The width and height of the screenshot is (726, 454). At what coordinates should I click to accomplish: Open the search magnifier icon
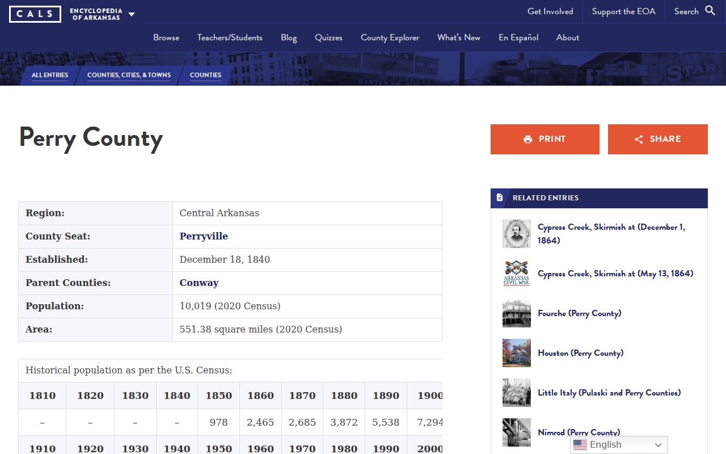710,11
